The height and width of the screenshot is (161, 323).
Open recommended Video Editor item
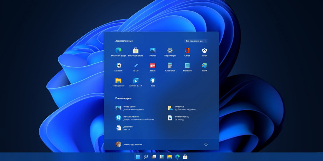coord(130,108)
